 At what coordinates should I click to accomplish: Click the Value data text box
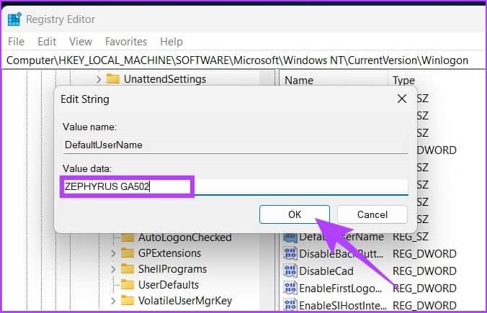[236, 187]
